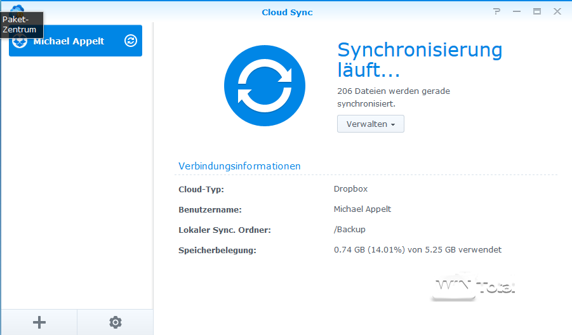
Task: Click the Synchronisierung läuft heading
Action: pos(419,59)
